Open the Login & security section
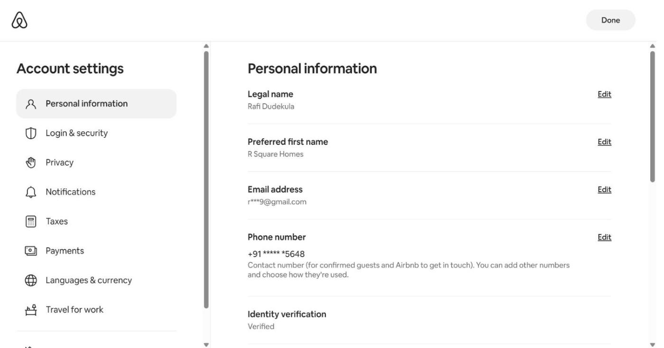 [x=76, y=133]
